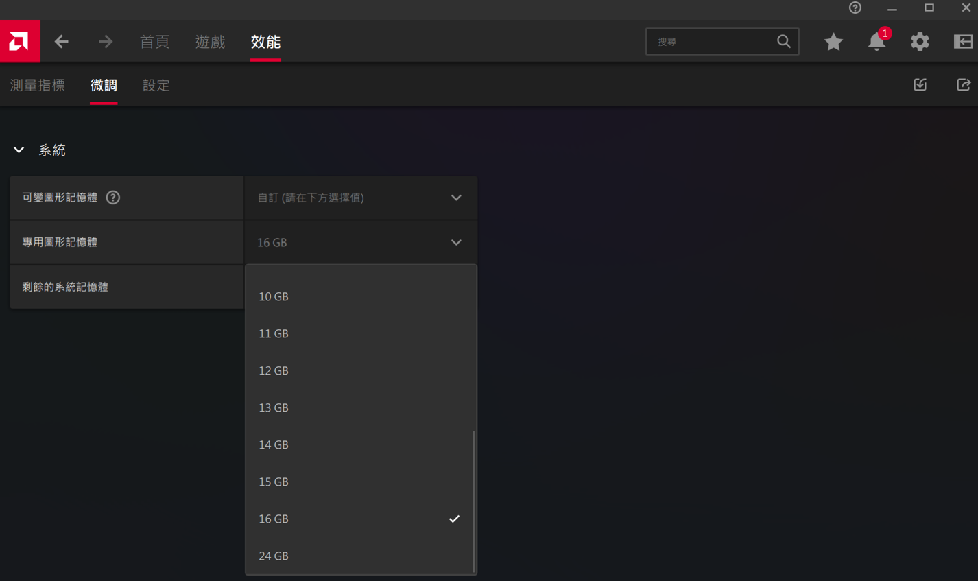The height and width of the screenshot is (581, 978).
Task: Click the dropdown list scrollbar
Action: [473, 501]
